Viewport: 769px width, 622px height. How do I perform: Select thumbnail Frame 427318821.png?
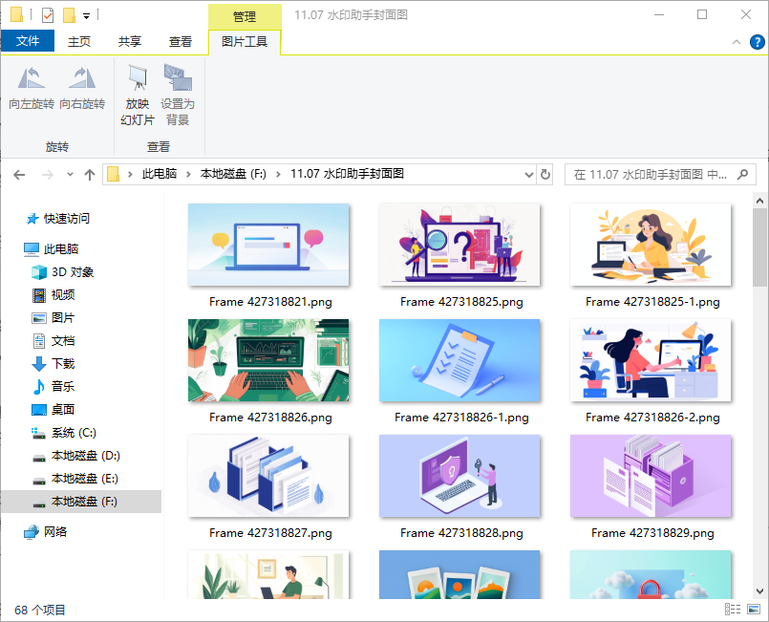(268, 245)
